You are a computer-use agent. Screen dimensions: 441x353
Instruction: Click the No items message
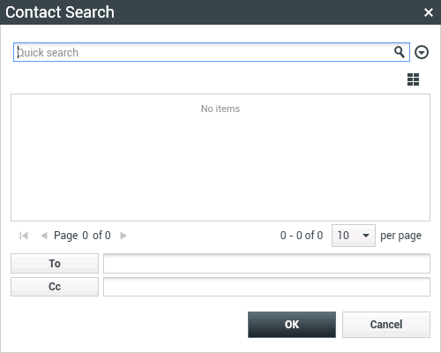pyautogui.click(x=220, y=109)
